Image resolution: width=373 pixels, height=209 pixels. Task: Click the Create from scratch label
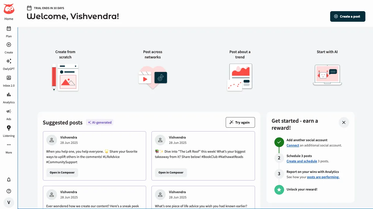(65, 55)
